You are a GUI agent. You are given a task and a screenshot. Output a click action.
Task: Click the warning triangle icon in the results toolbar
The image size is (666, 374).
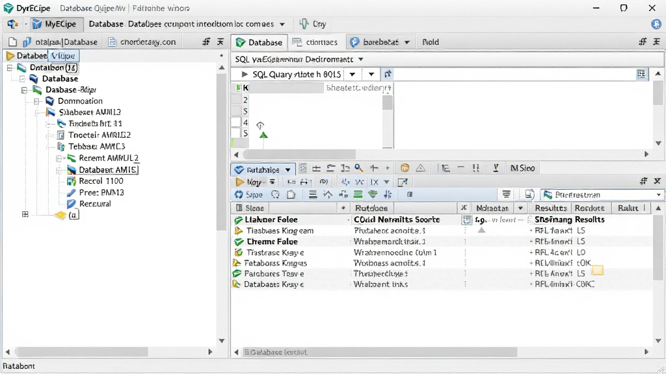[x=421, y=168]
